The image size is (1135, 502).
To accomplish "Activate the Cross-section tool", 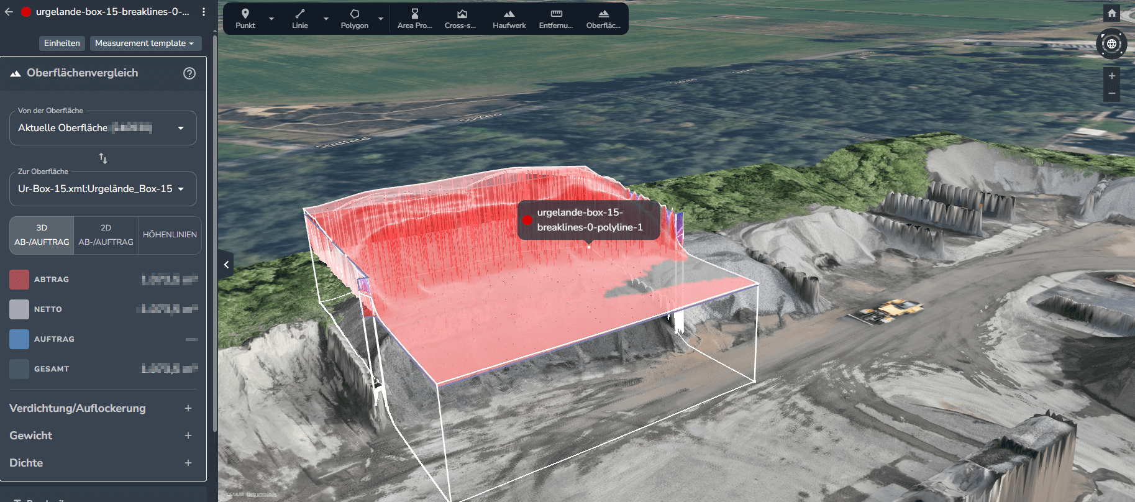I will click(460, 19).
